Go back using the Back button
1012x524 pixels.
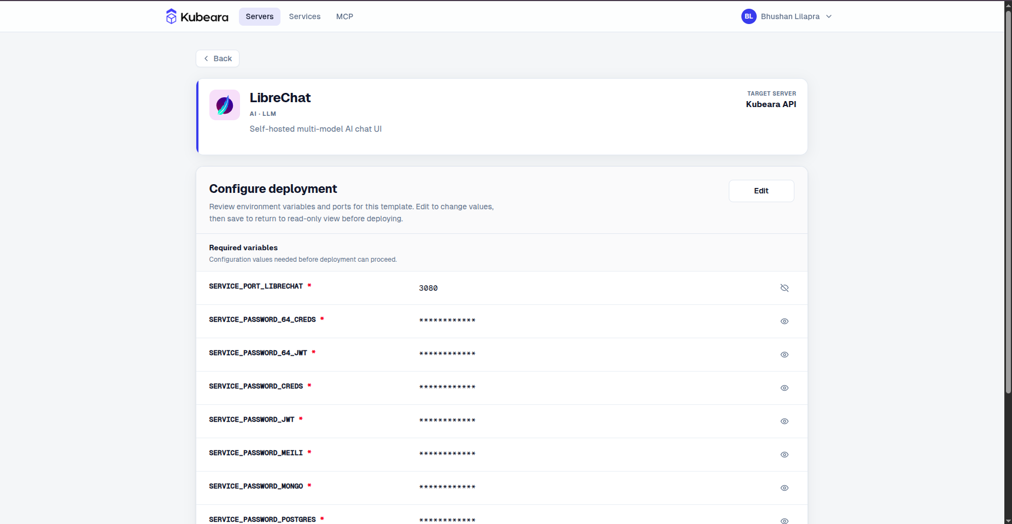coord(218,58)
